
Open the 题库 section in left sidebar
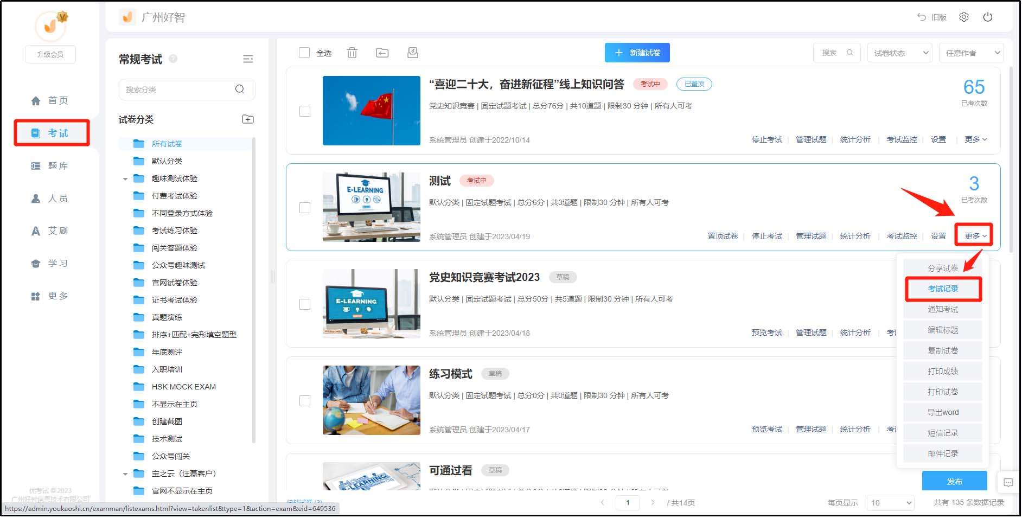tap(51, 166)
